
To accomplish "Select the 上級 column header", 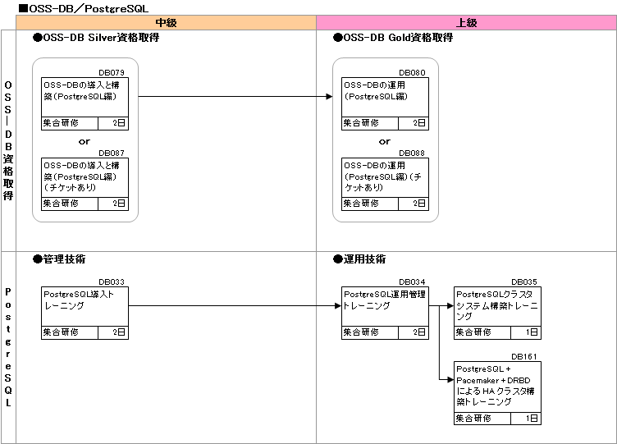I will tap(466, 22).
